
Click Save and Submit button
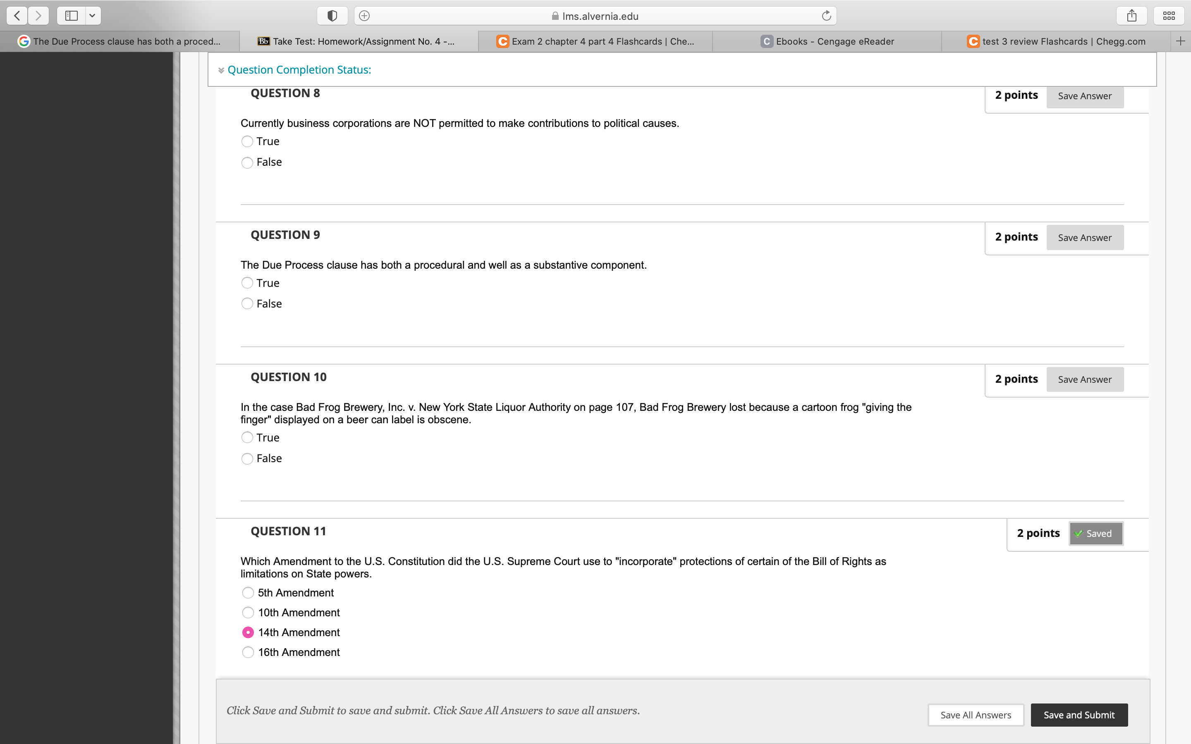point(1079,715)
